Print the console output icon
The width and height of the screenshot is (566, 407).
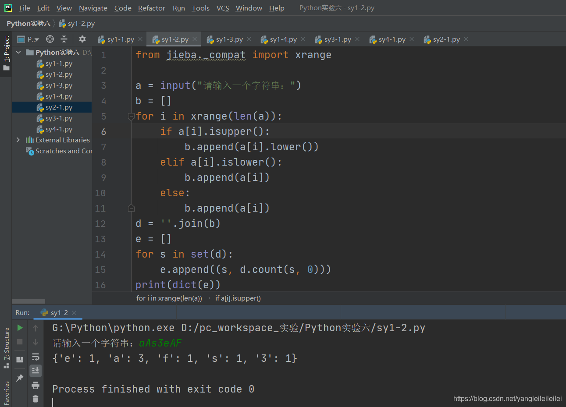tap(36, 386)
